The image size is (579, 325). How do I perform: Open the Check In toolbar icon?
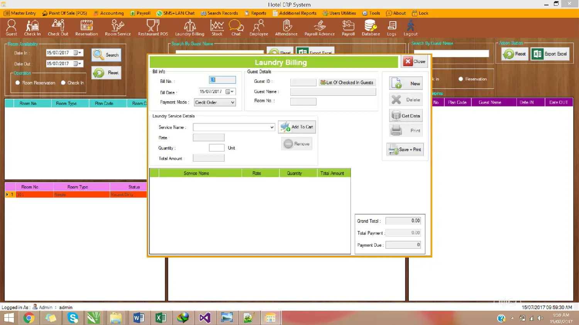32,27
